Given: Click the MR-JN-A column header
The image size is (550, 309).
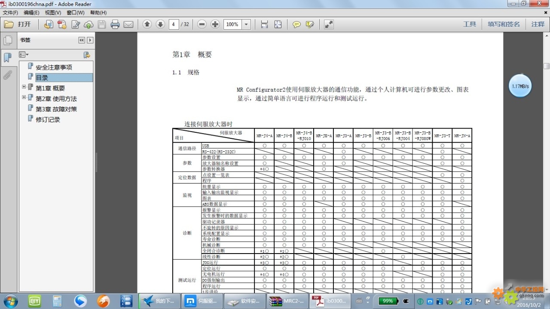Looking at the screenshot, I should click(x=462, y=136).
